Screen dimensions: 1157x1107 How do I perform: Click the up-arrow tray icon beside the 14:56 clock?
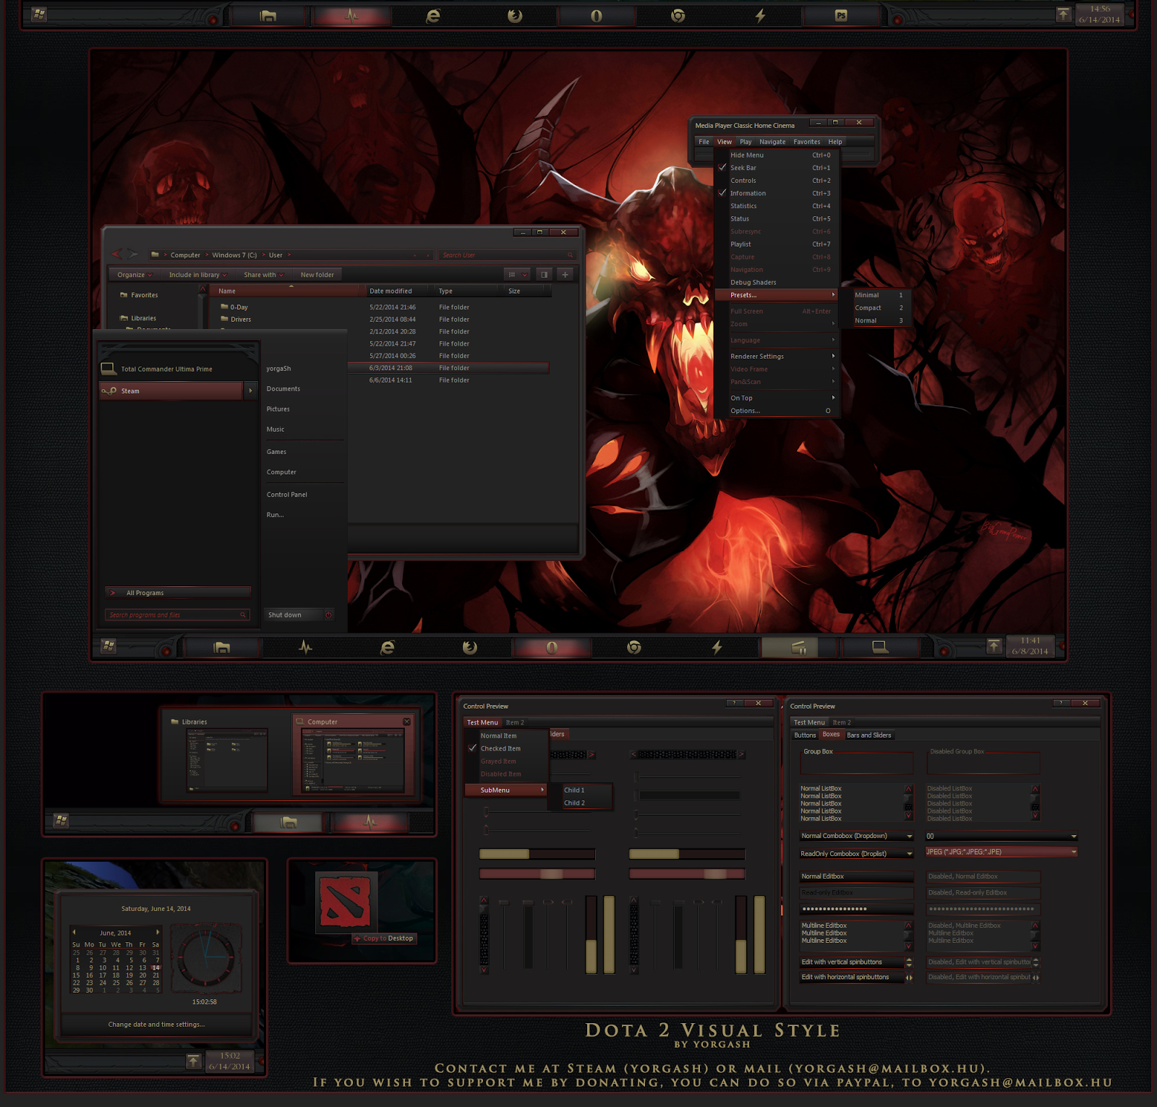pos(1063,14)
